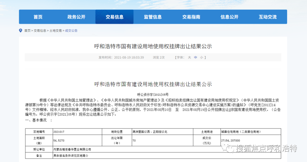Open the 互动交流 navigation tab

click(267, 17)
